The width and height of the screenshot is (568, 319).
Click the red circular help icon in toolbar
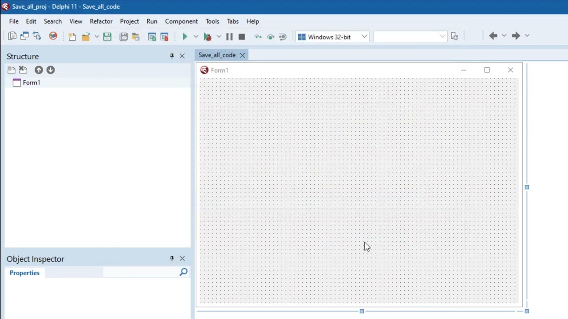[53, 36]
